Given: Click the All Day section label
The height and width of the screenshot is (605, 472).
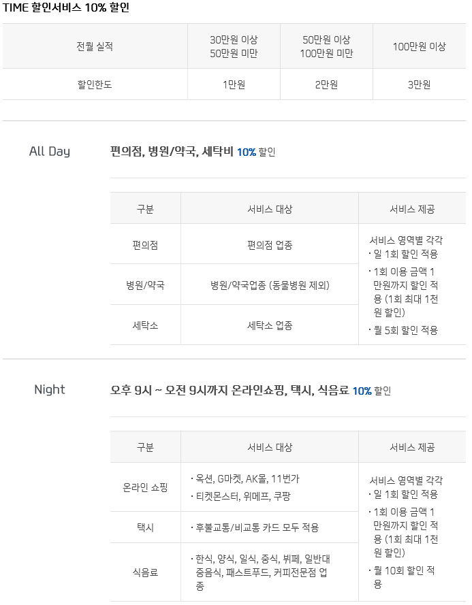Looking at the screenshot, I should click(x=50, y=151).
